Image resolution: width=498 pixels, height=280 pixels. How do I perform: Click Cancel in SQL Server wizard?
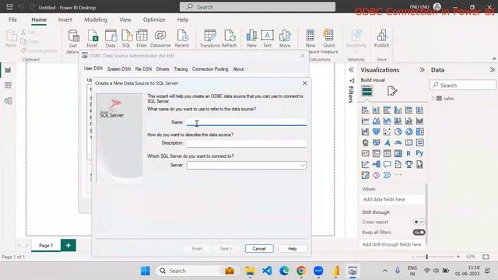coord(259,249)
